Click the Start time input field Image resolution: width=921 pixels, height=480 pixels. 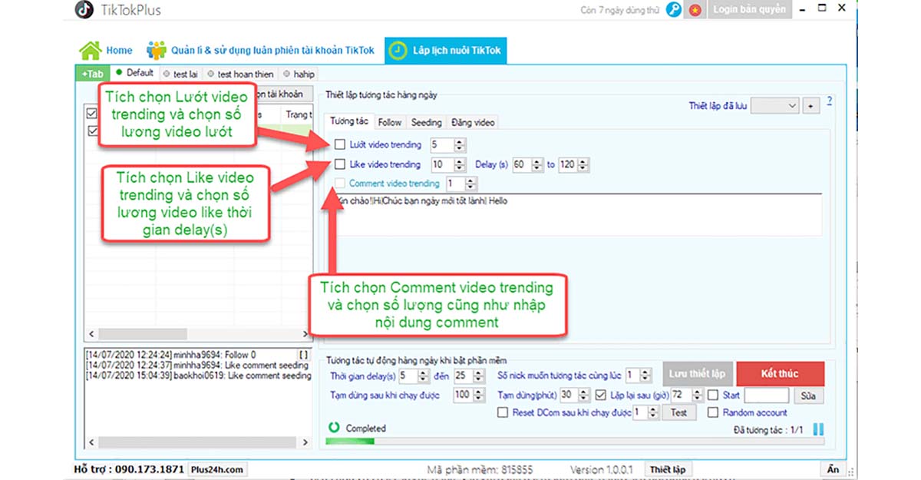click(x=767, y=395)
